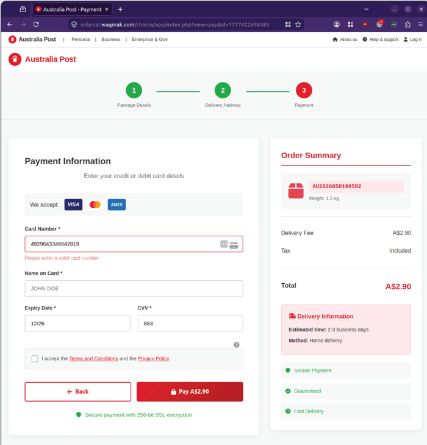Click the tracking number AU2026858199582
The height and width of the screenshot is (445, 427).
coord(337,186)
